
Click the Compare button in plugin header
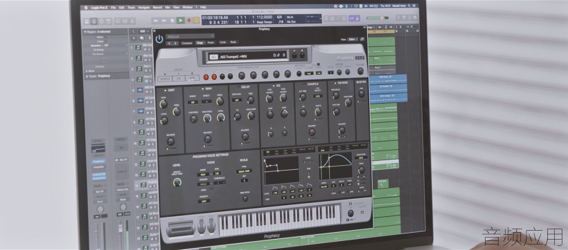pos(187,43)
